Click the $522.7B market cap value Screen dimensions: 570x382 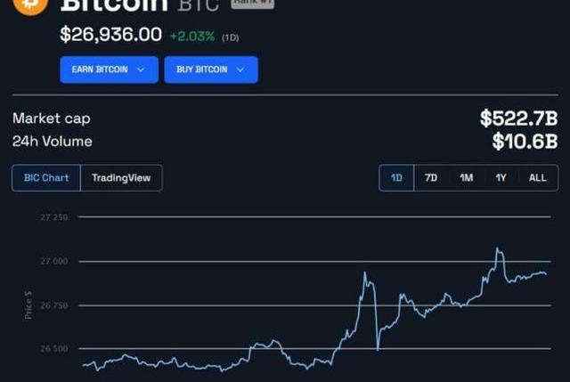[x=518, y=118]
